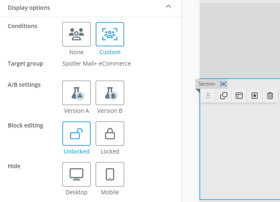Open the section layout icon
Screen dimensions: 280x202
click(x=239, y=96)
